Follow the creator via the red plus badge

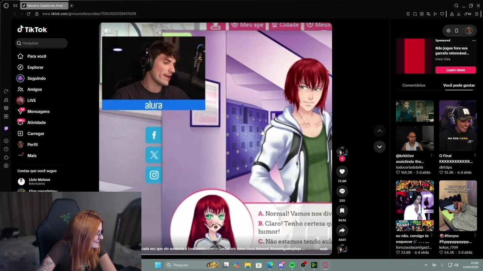[x=342, y=159]
